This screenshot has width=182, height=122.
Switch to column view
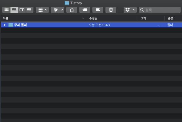22,10
